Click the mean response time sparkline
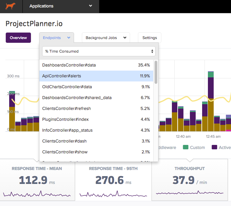Image resolution: width=231 pixels, height=206 pixels. coord(37,194)
